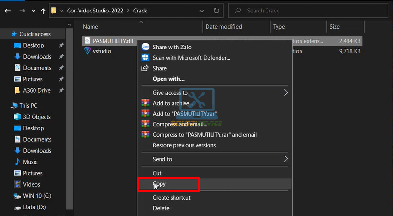Choose Open with... in context menu

tap(168, 79)
